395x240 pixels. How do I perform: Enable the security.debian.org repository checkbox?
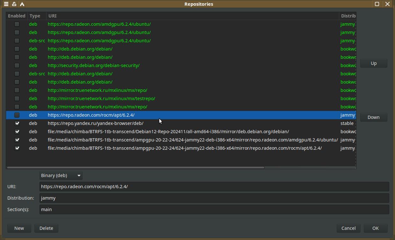tap(17, 65)
